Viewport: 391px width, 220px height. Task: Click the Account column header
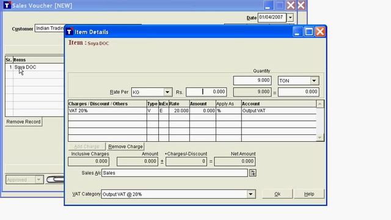[x=279, y=104]
